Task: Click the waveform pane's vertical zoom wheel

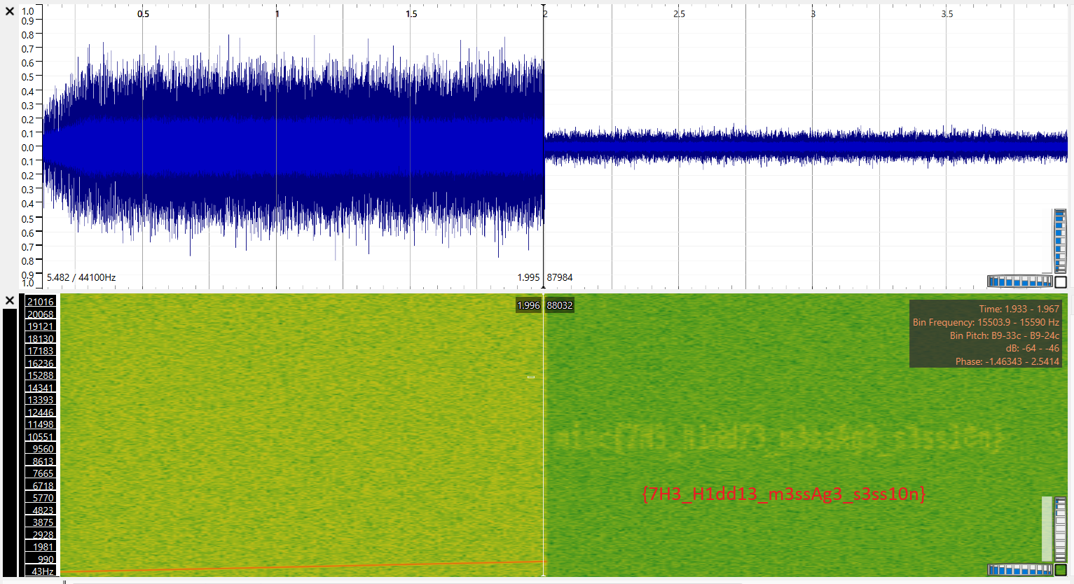Action: 1061,241
